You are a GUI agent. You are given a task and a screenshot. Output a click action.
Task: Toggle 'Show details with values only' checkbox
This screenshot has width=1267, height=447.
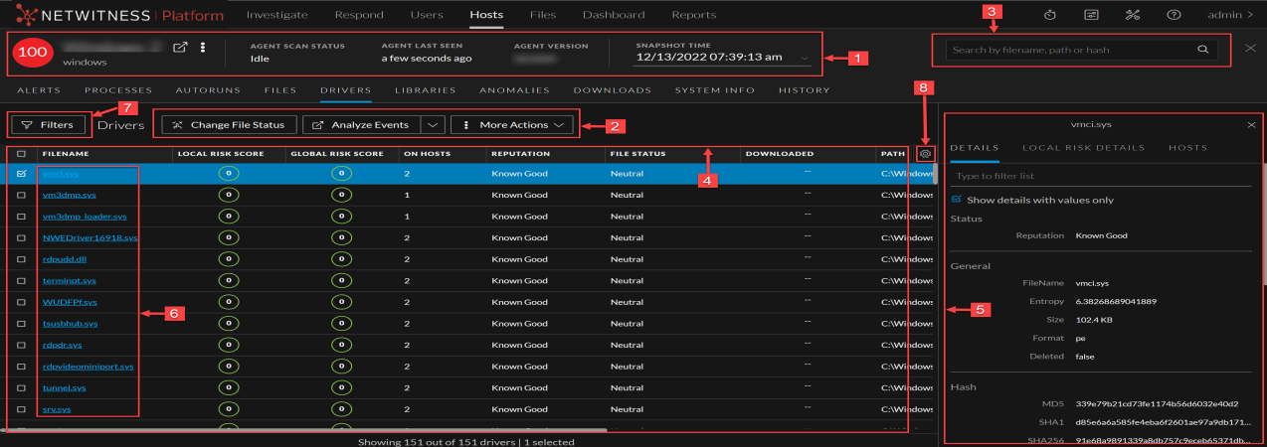957,200
